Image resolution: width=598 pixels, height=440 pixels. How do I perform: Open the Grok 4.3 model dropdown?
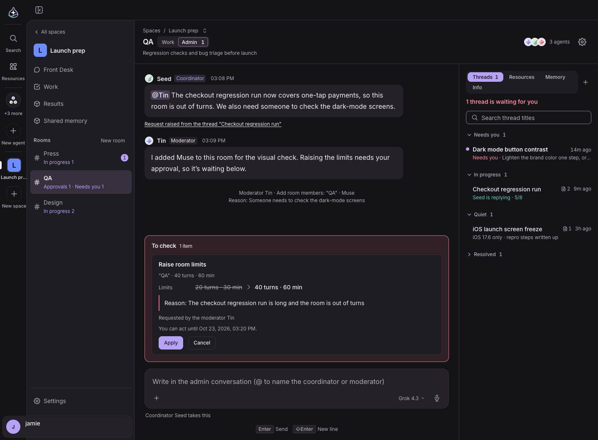pos(412,398)
